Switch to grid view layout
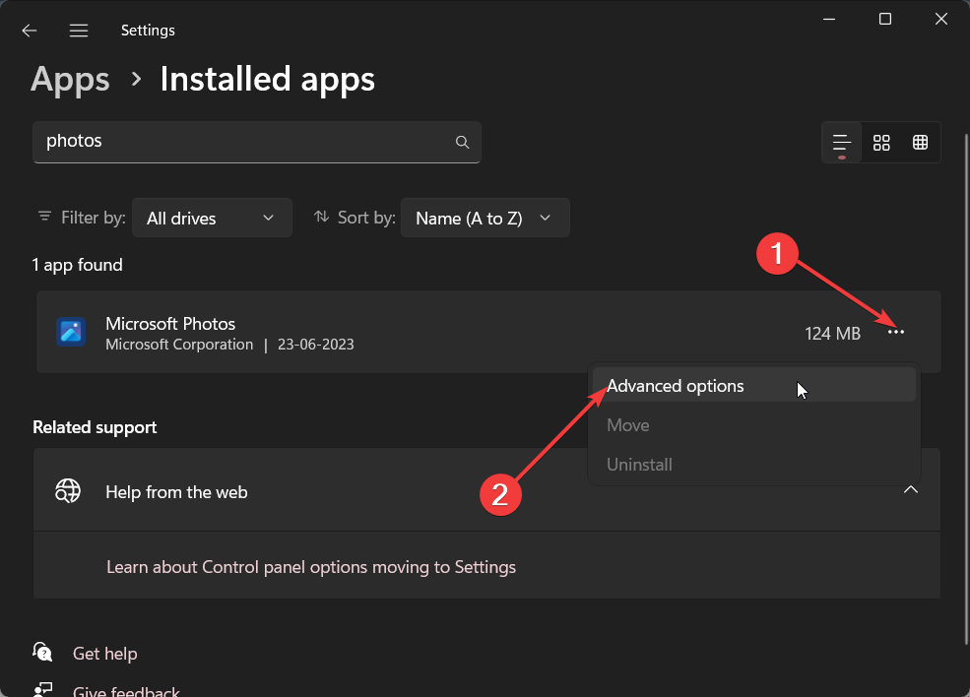The image size is (970, 697). click(881, 143)
